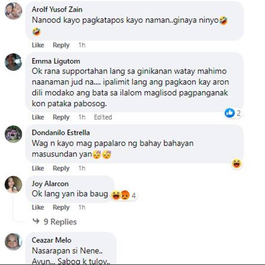Reply to Joy Alarcon's comment

[61, 207]
